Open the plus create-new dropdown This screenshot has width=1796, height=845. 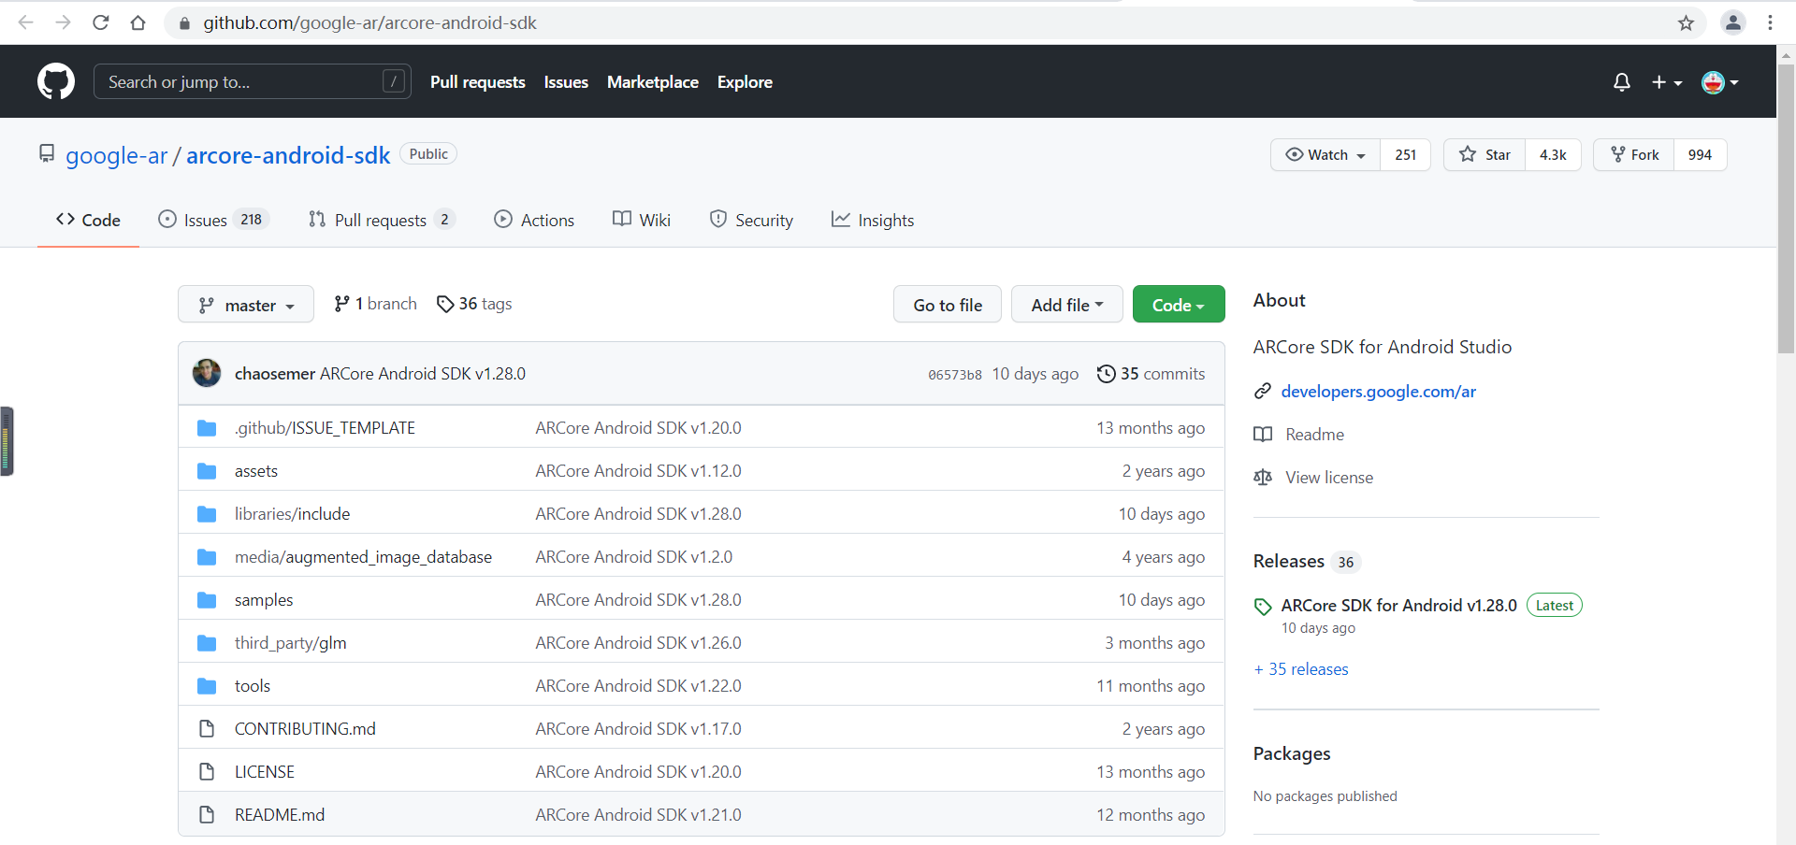pos(1666,82)
